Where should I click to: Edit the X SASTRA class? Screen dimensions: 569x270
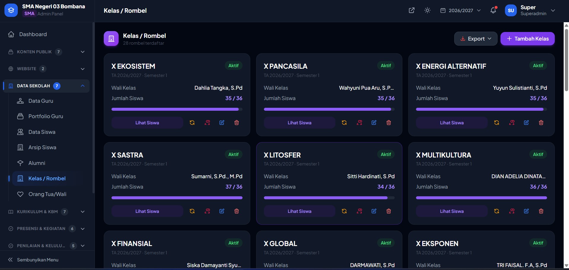222,211
